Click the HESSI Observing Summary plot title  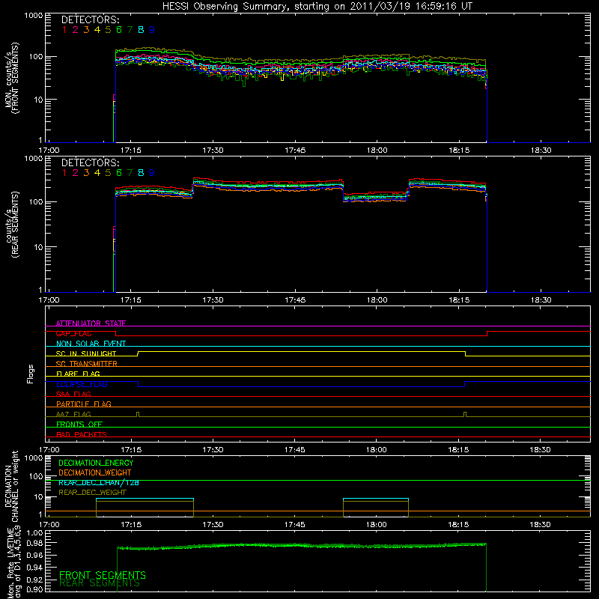pyautogui.click(x=317, y=7)
